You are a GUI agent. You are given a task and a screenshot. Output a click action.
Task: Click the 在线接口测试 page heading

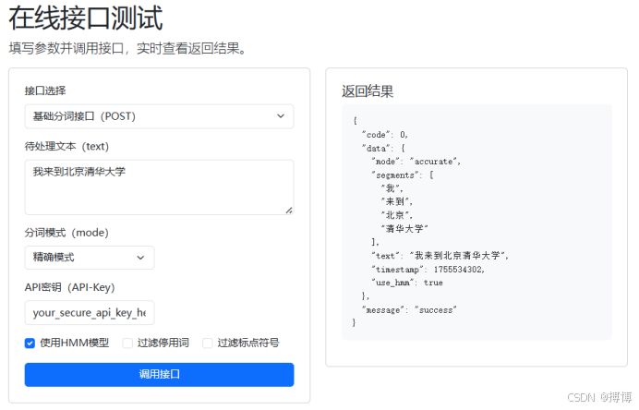(x=86, y=18)
